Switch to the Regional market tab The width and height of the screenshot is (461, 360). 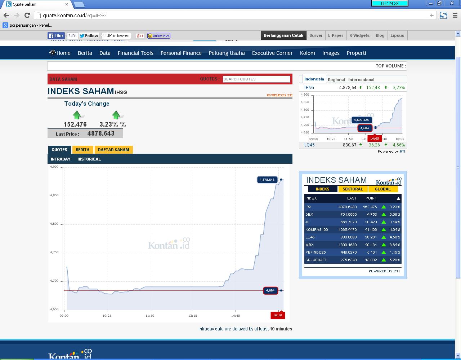click(336, 80)
